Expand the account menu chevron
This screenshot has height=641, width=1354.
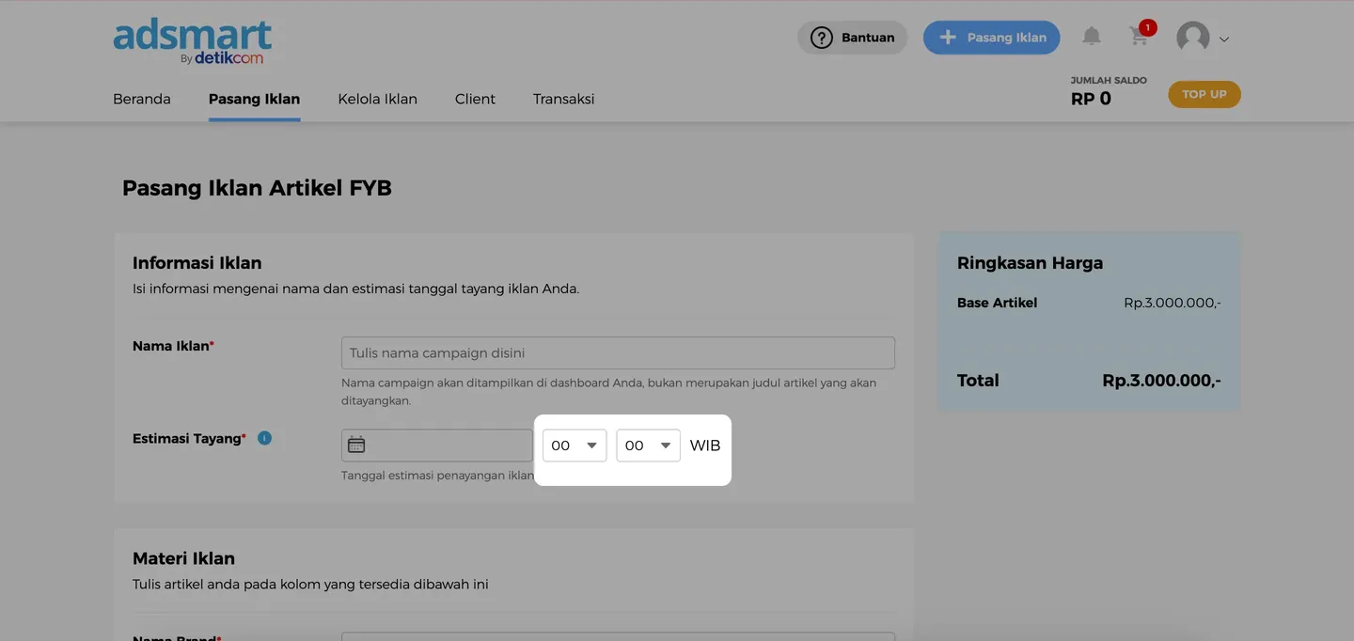tap(1224, 39)
